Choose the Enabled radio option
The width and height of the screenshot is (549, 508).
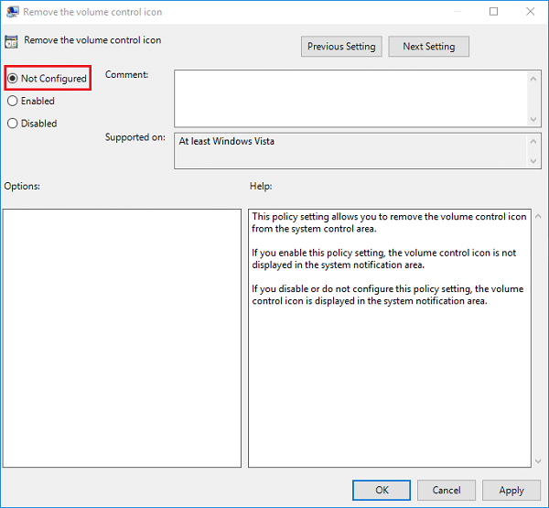(x=13, y=101)
